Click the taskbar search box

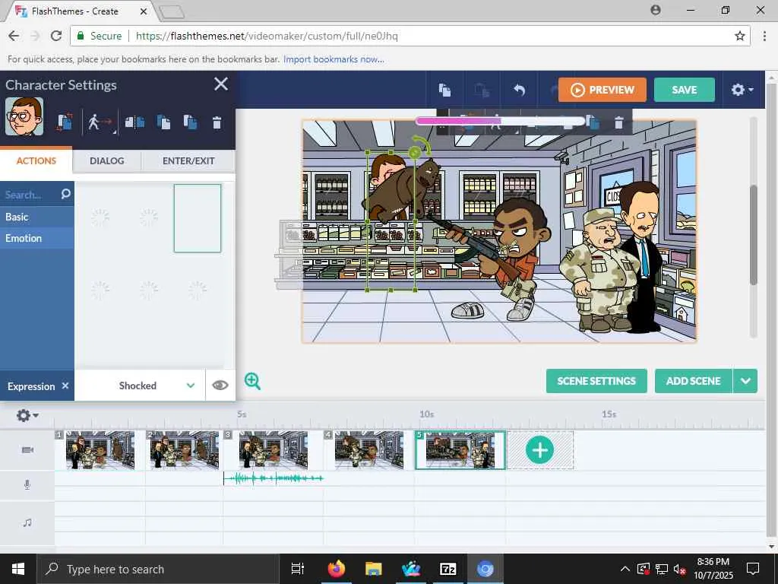pyautogui.click(x=159, y=569)
